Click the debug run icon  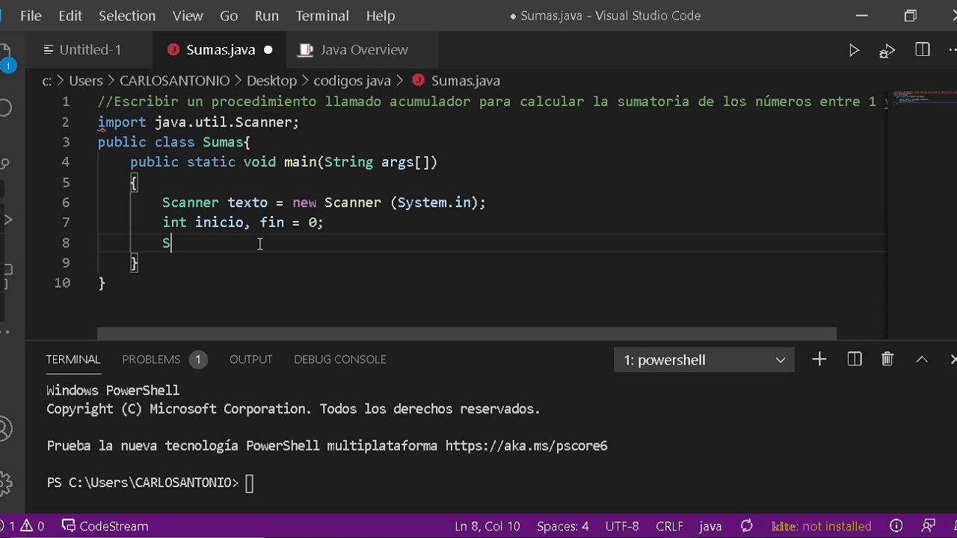click(887, 50)
